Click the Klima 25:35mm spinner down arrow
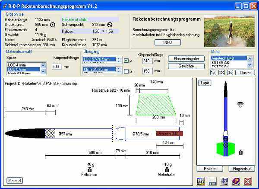Viewport: 259px width, 189px height. click(x=119, y=71)
